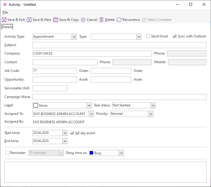
Task: Uncheck Sync with Outlook
Action: pyautogui.click(x=175, y=36)
